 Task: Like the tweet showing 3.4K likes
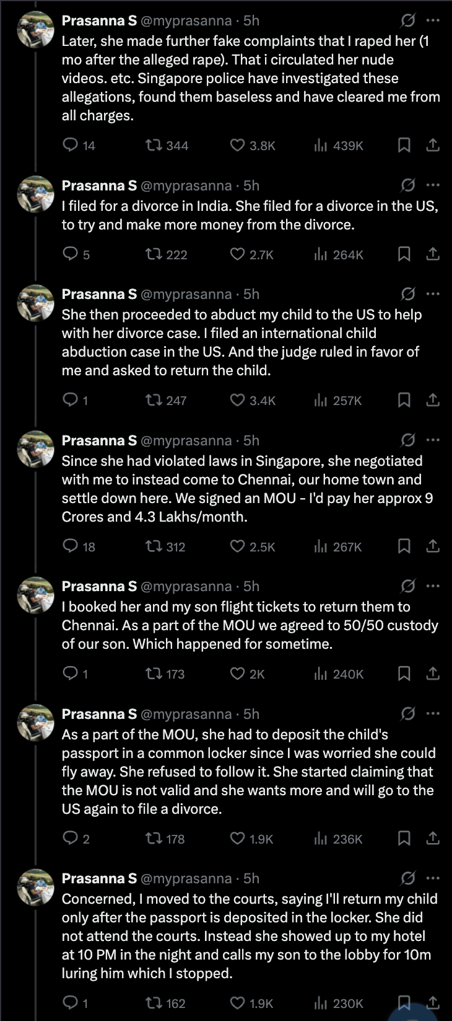238,400
